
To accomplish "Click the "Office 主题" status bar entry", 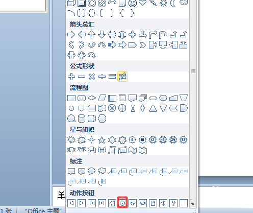I will point(43,211).
